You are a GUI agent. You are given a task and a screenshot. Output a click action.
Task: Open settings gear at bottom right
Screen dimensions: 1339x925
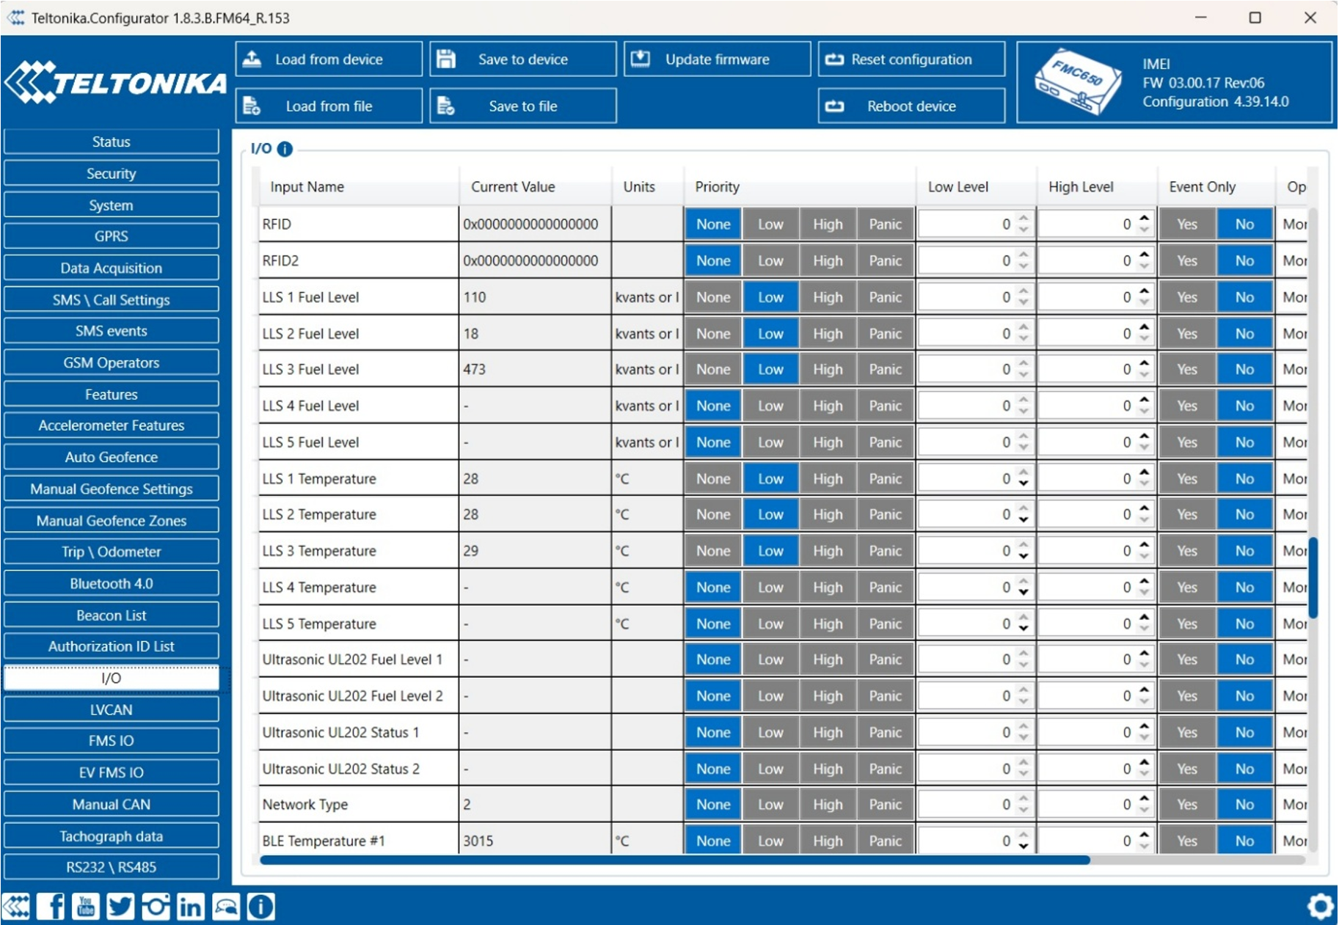pyautogui.click(x=1321, y=906)
